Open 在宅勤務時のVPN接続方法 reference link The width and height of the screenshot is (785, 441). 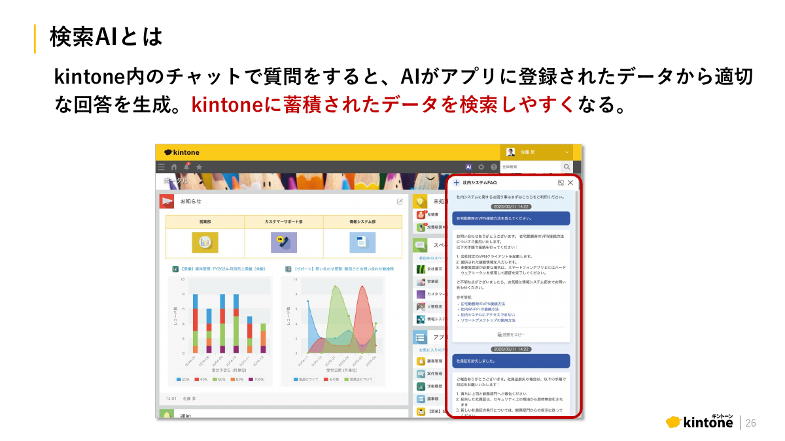pos(483,304)
